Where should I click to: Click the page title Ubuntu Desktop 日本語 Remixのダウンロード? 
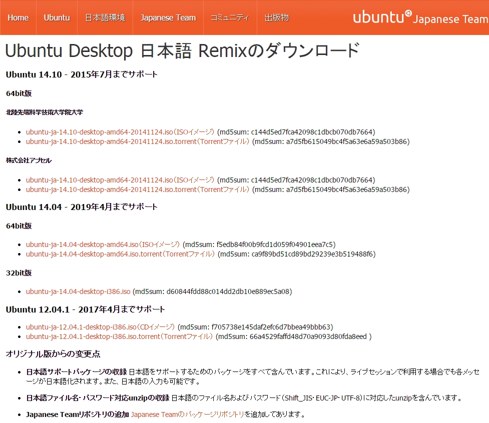183,51
